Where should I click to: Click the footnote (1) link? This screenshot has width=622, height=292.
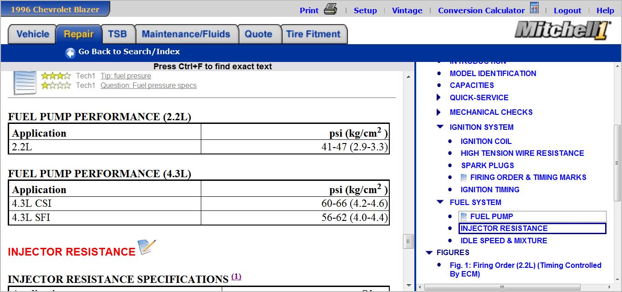pos(236,277)
